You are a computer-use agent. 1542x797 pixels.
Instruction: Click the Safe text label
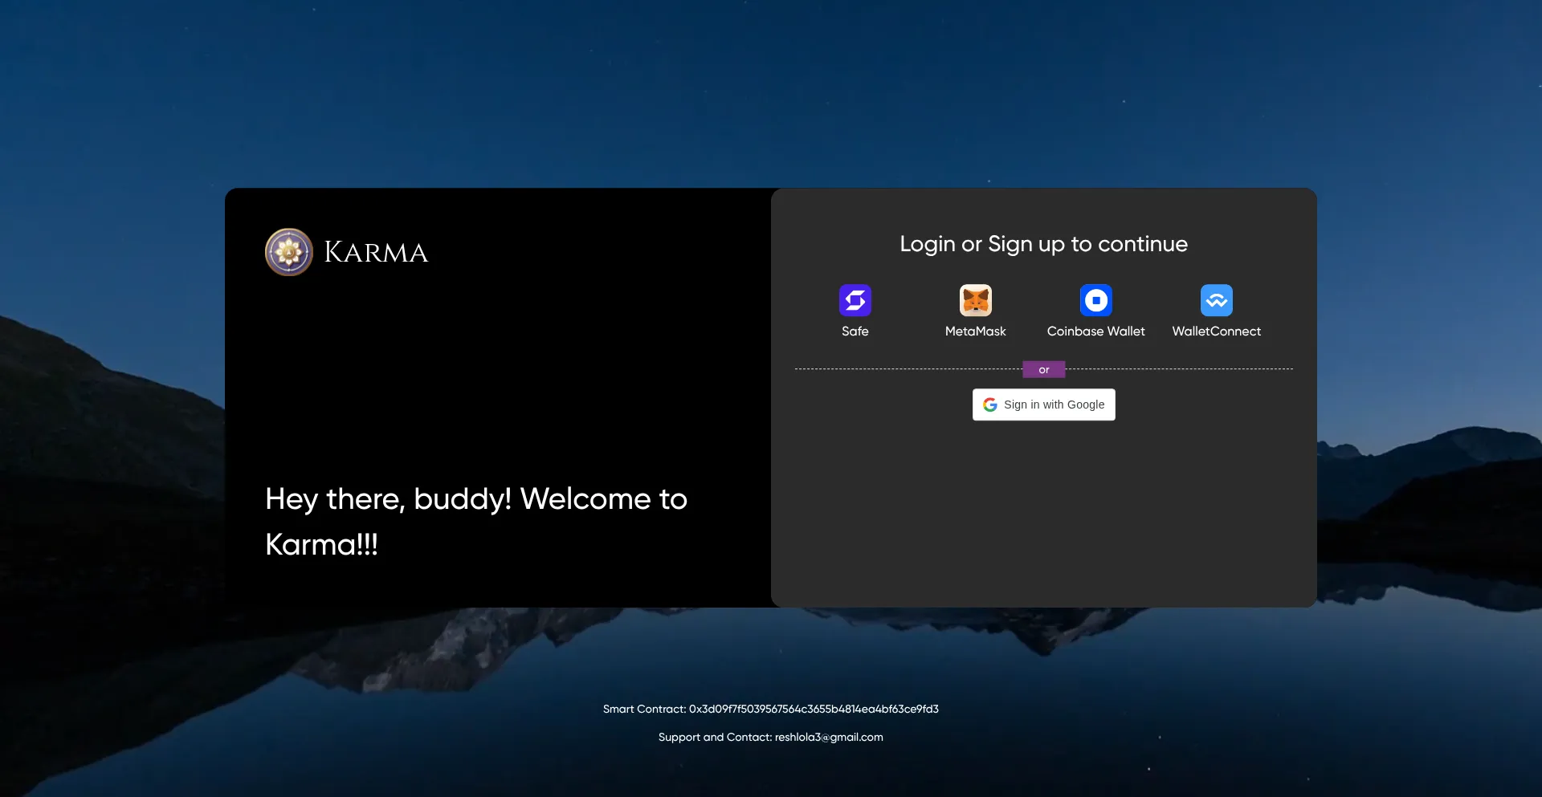tap(855, 331)
